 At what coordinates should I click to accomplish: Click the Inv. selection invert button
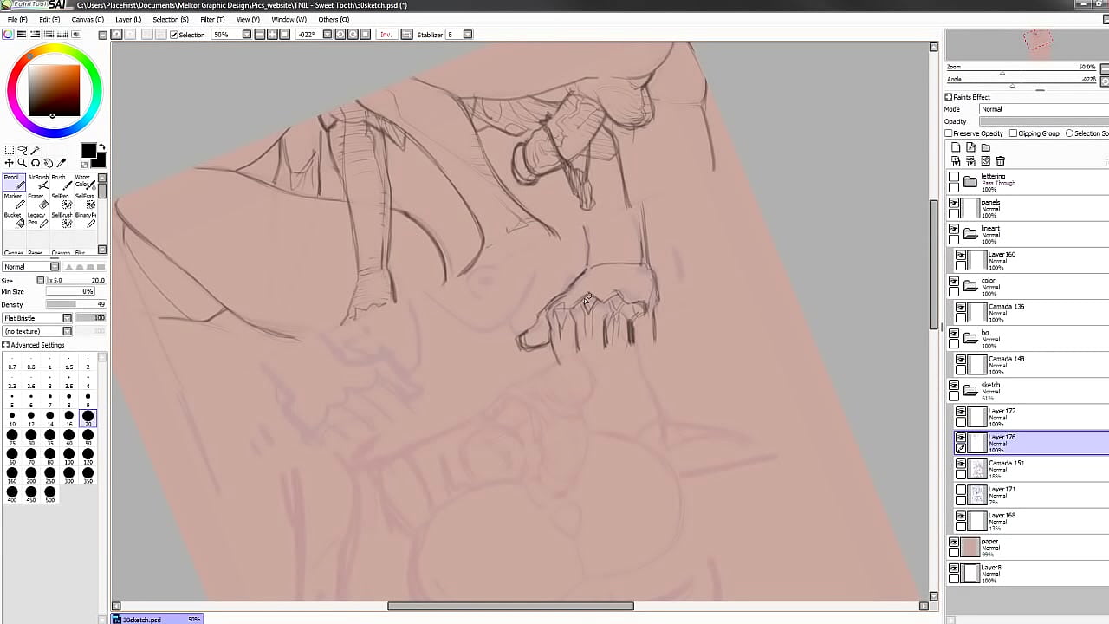pyautogui.click(x=386, y=35)
